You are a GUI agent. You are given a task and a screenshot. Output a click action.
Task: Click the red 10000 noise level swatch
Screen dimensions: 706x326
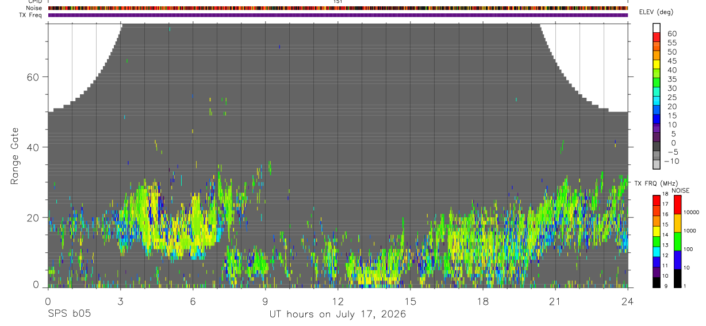[677, 205]
